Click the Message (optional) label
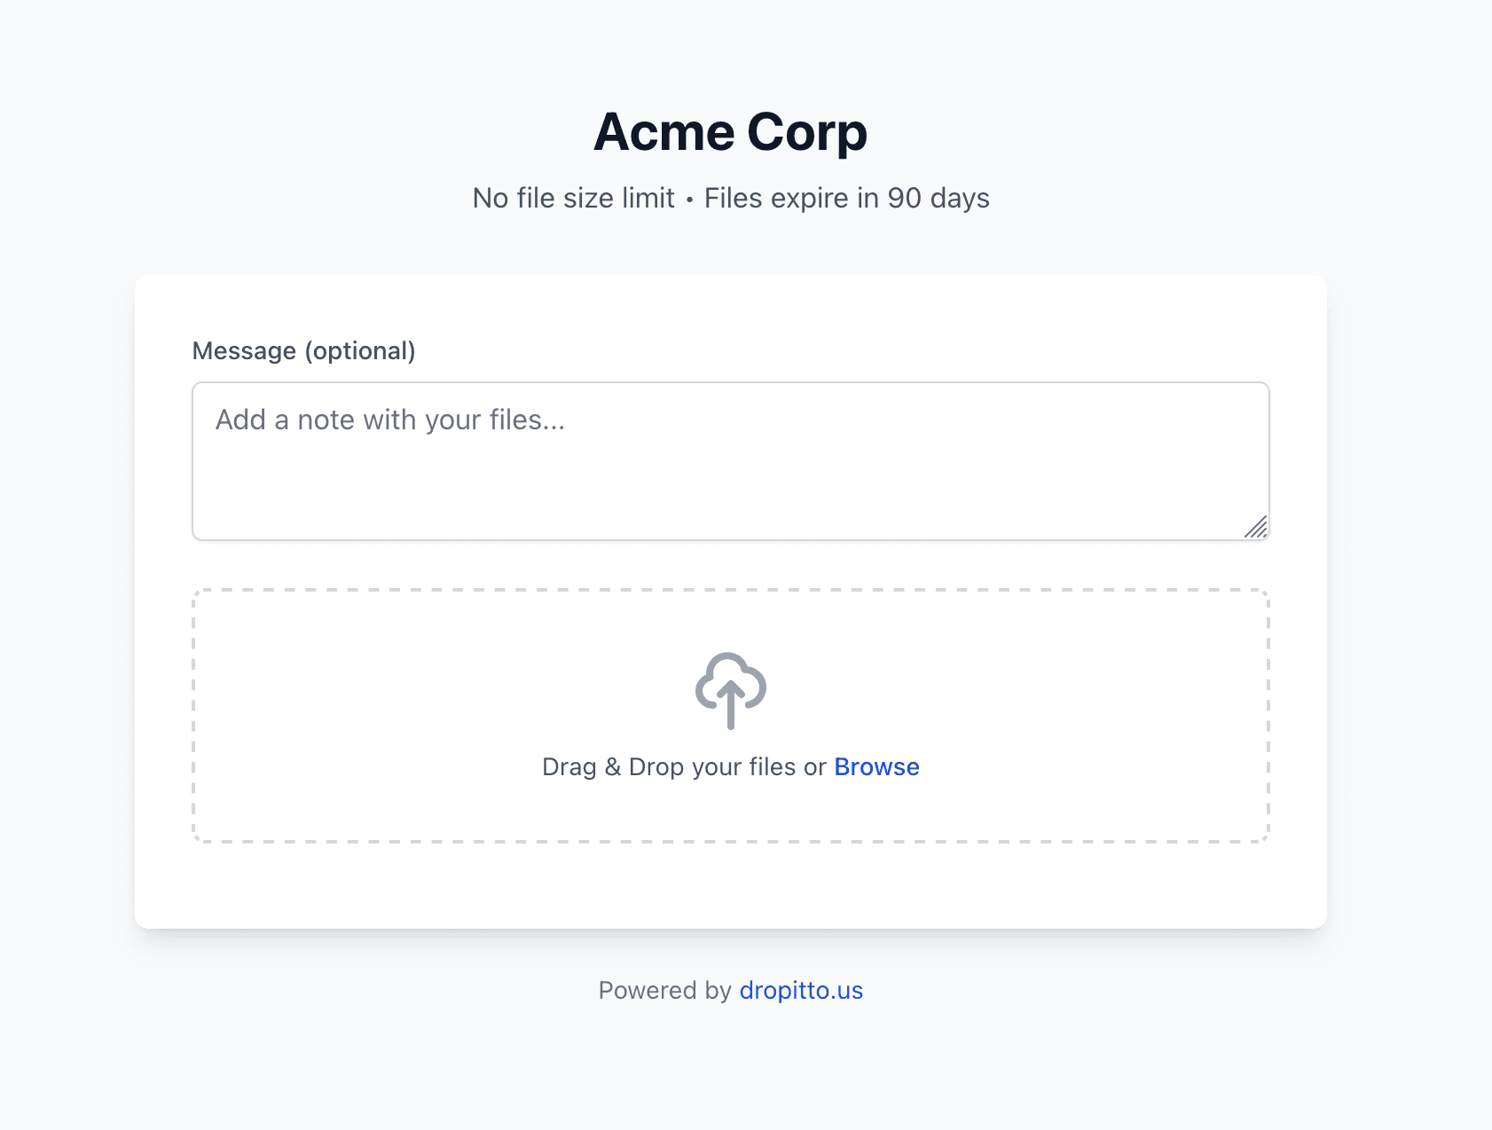 pyautogui.click(x=305, y=350)
